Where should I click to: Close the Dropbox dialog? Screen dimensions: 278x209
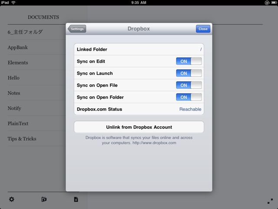203,29
